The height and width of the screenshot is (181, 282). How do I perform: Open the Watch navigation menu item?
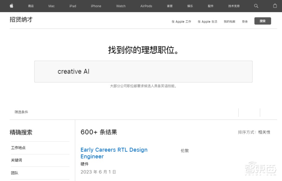tap(120, 6)
